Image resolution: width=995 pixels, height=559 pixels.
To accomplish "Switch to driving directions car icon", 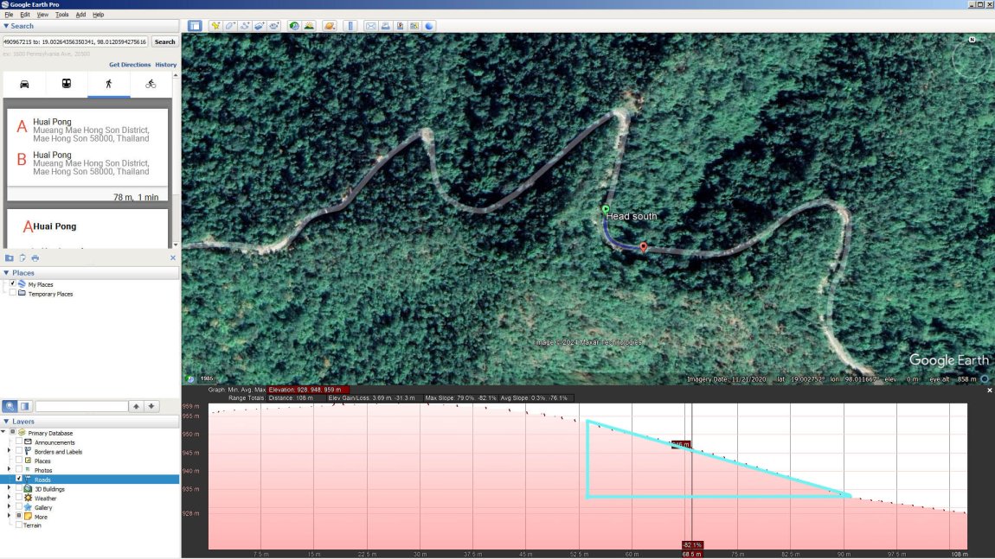I will [24, 84].
